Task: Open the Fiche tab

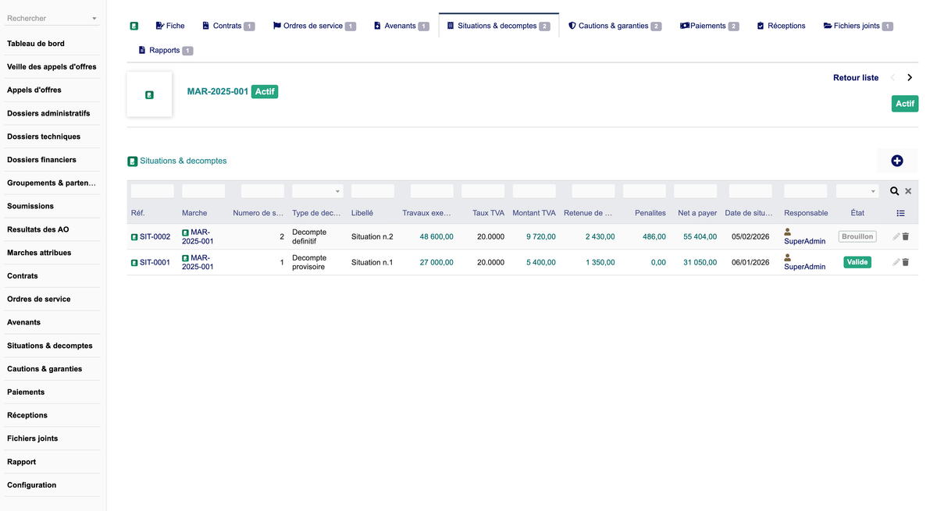Action: click(x=170, y=26)
